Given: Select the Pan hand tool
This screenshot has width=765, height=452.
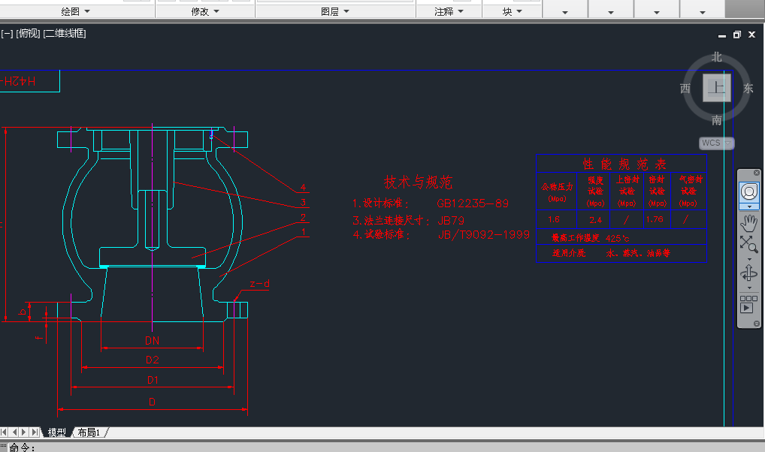Looking at the screenshot, I should click(749, 223).
